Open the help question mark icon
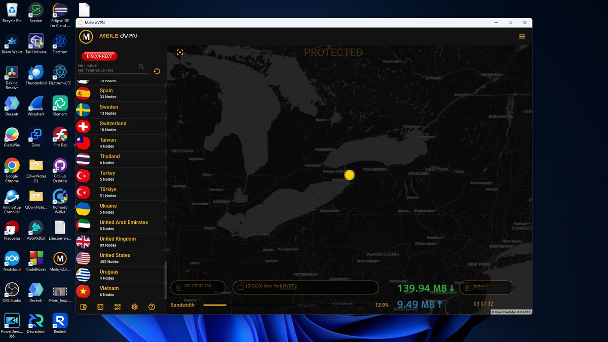608x342 pixels. [151, 307]
